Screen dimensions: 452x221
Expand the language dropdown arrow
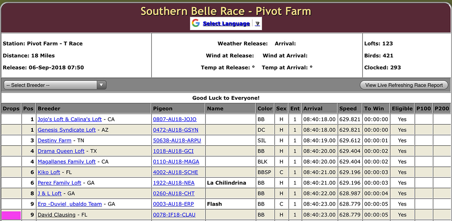coord(257,24)
